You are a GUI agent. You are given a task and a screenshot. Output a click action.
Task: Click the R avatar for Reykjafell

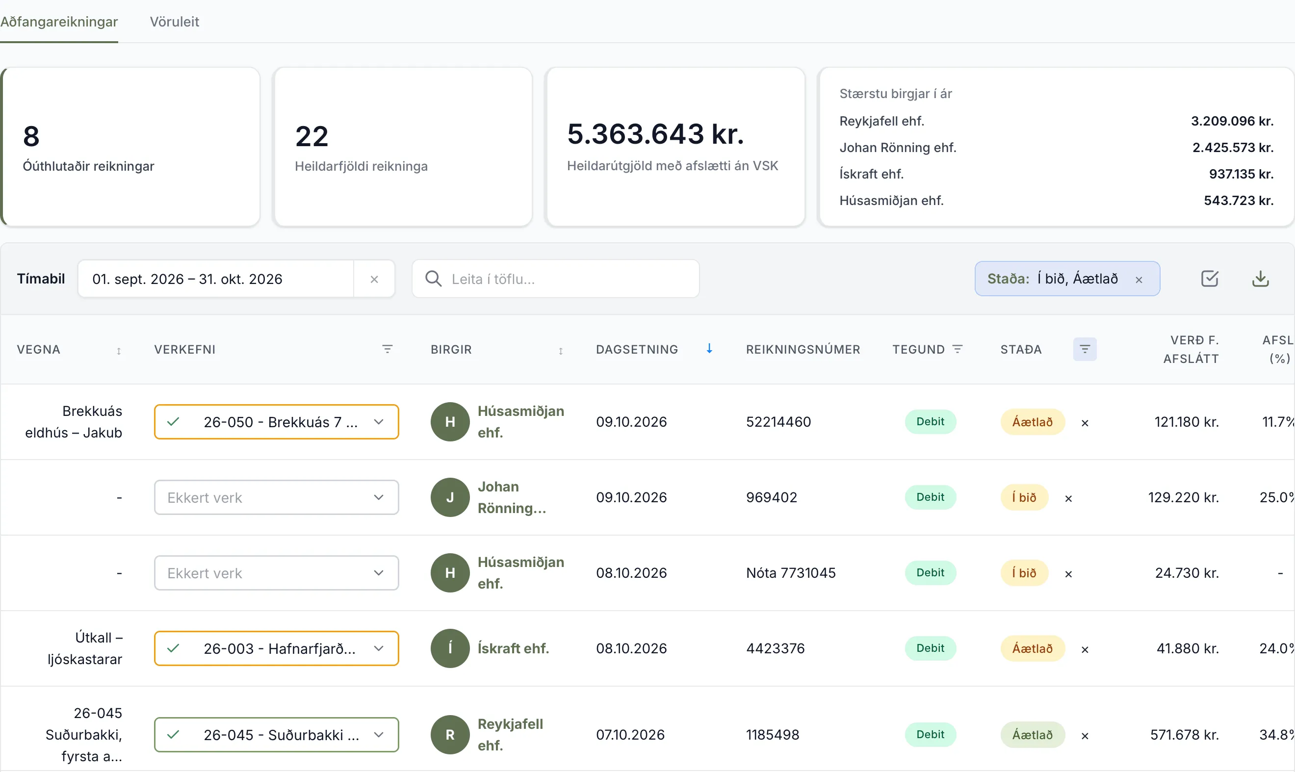pos(450,735)
